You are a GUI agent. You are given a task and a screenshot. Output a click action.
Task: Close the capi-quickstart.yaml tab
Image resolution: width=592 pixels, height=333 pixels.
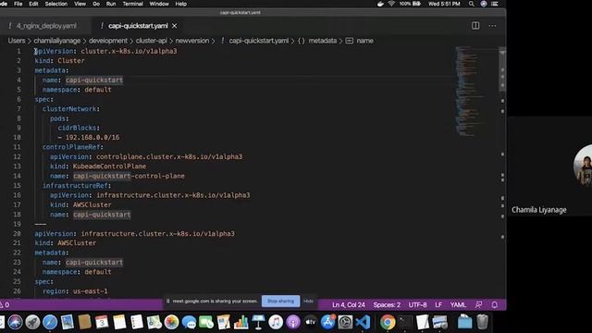[x=175, y=26]
